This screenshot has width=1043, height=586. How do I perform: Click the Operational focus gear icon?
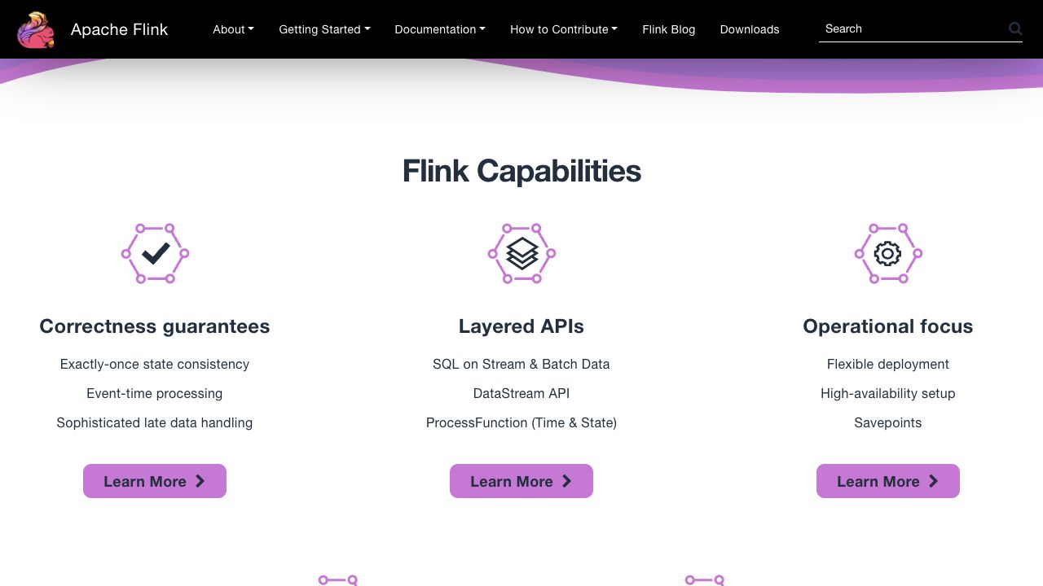point(887,254)
